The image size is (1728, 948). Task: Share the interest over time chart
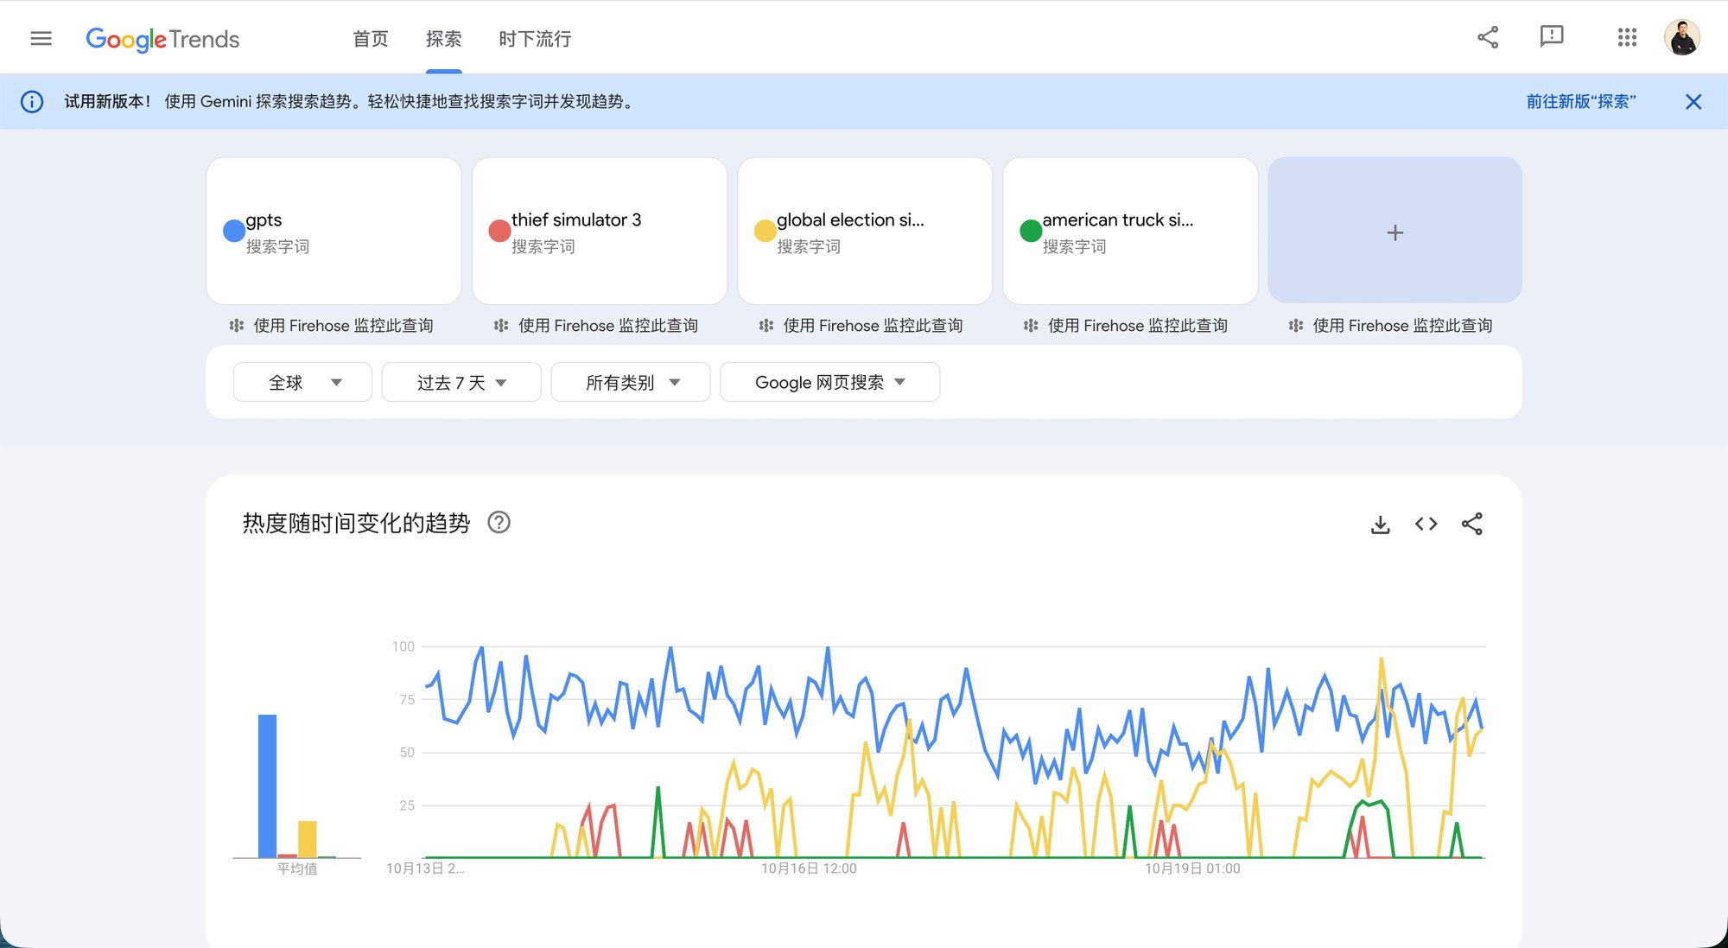coord(1472,524)
